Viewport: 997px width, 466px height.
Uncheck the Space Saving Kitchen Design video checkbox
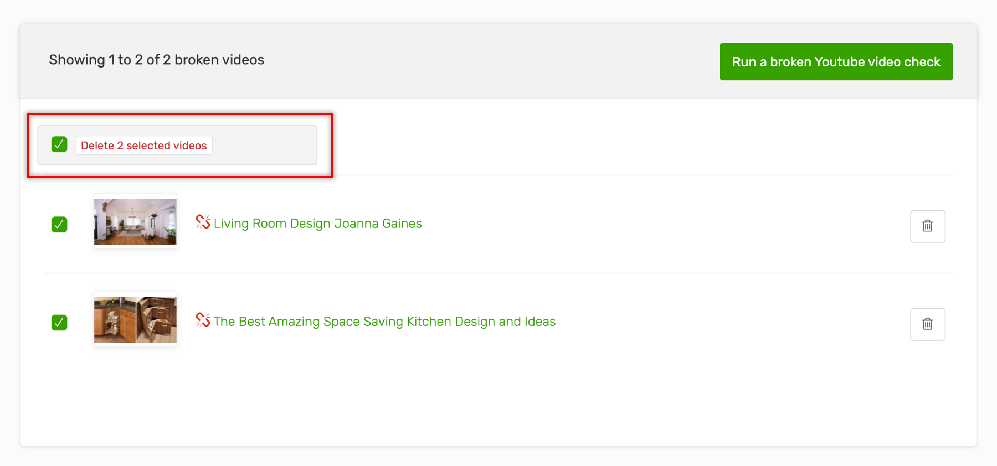tap(59, 322)
